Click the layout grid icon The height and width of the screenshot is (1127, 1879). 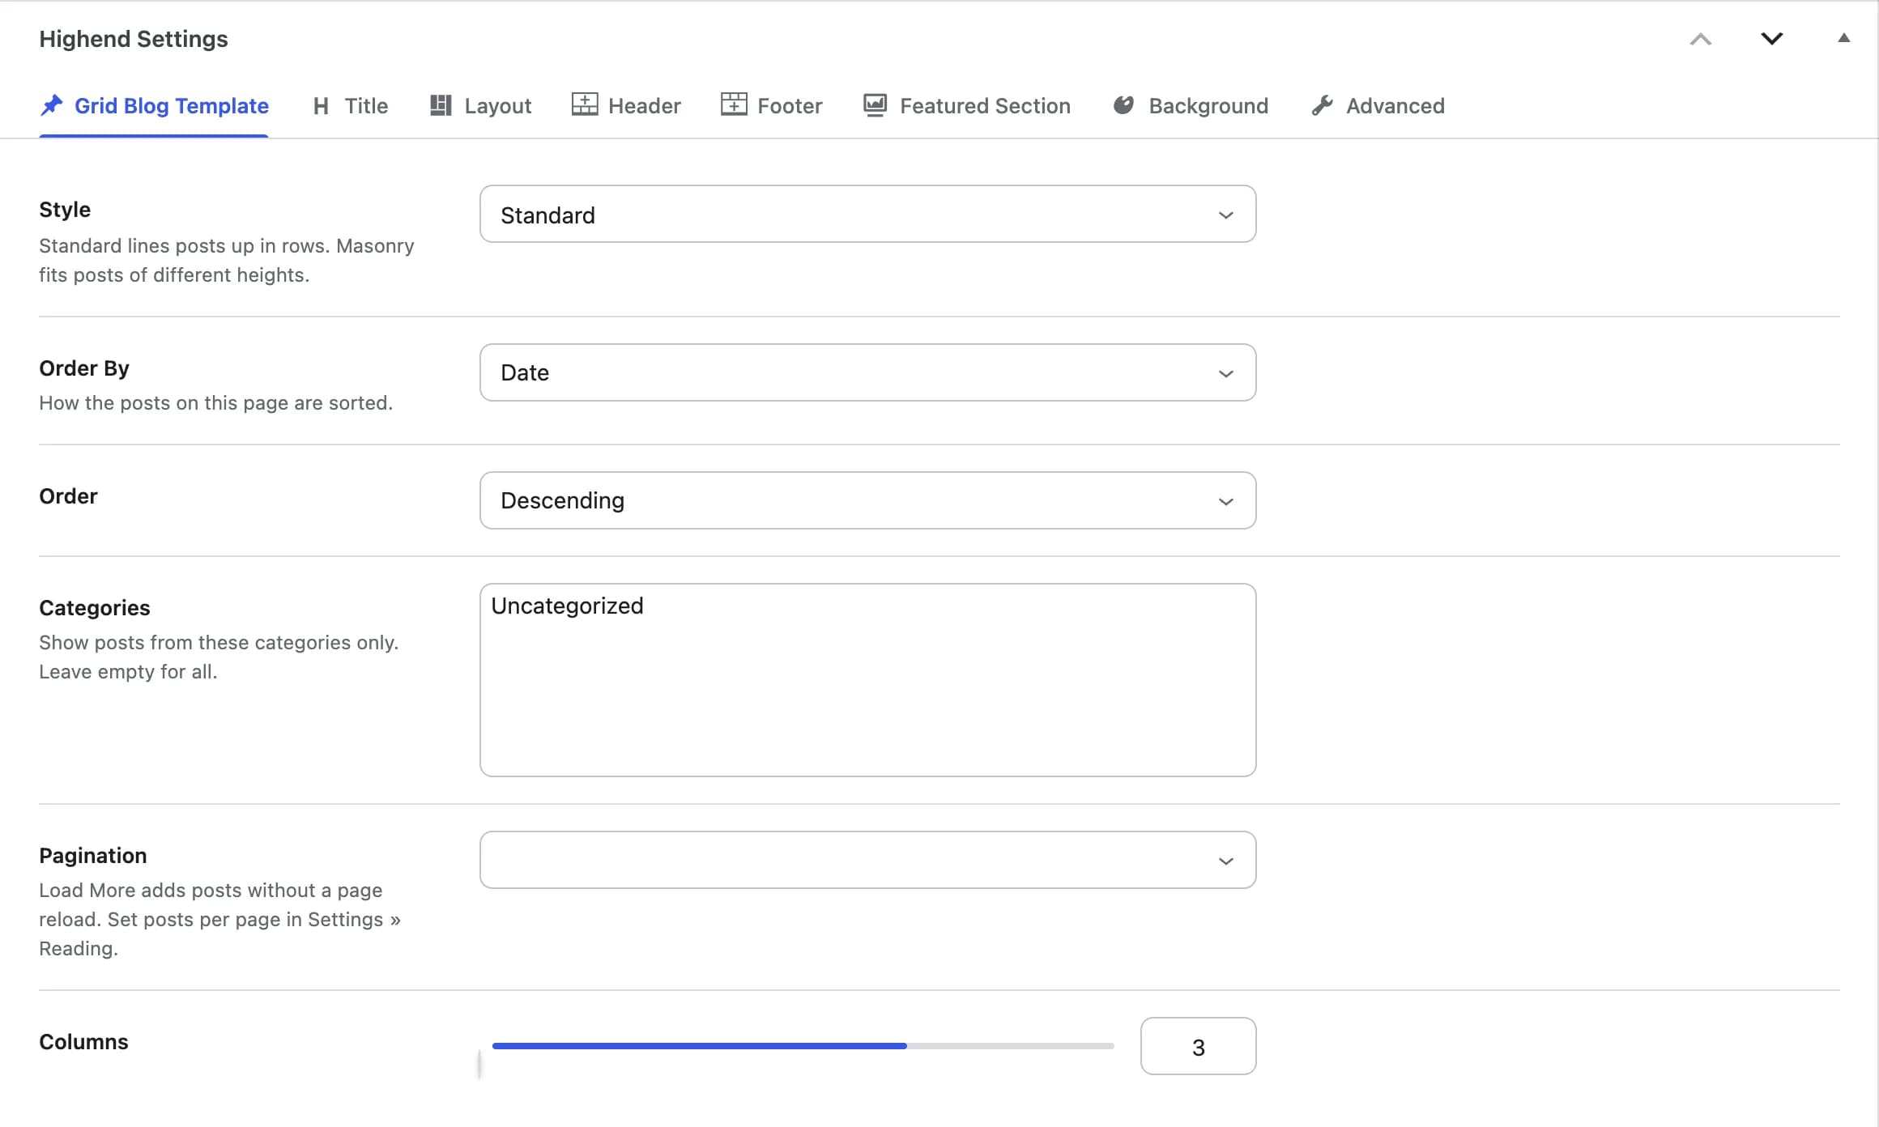tap(441, 105)
